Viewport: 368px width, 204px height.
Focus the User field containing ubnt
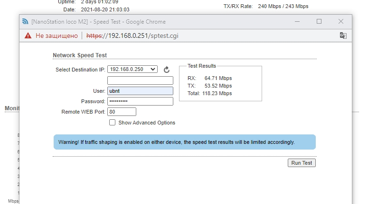141,91
